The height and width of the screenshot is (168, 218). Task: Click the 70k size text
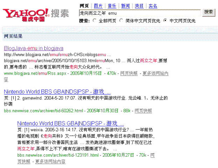tap(143, 155)
